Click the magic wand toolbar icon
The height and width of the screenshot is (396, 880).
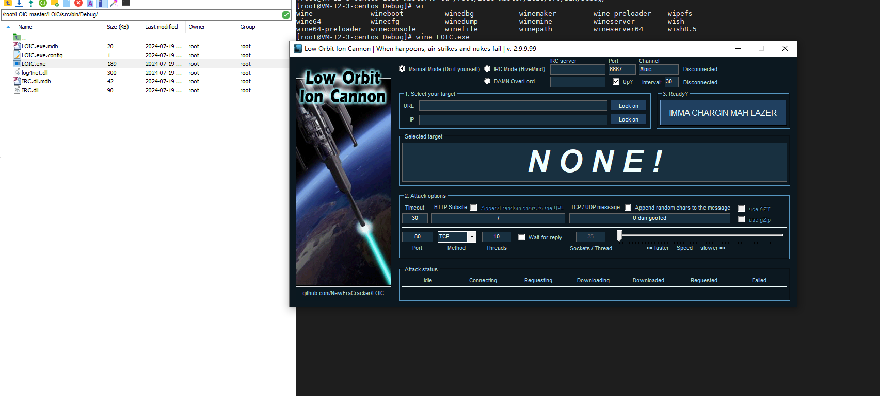coord(114,3)
